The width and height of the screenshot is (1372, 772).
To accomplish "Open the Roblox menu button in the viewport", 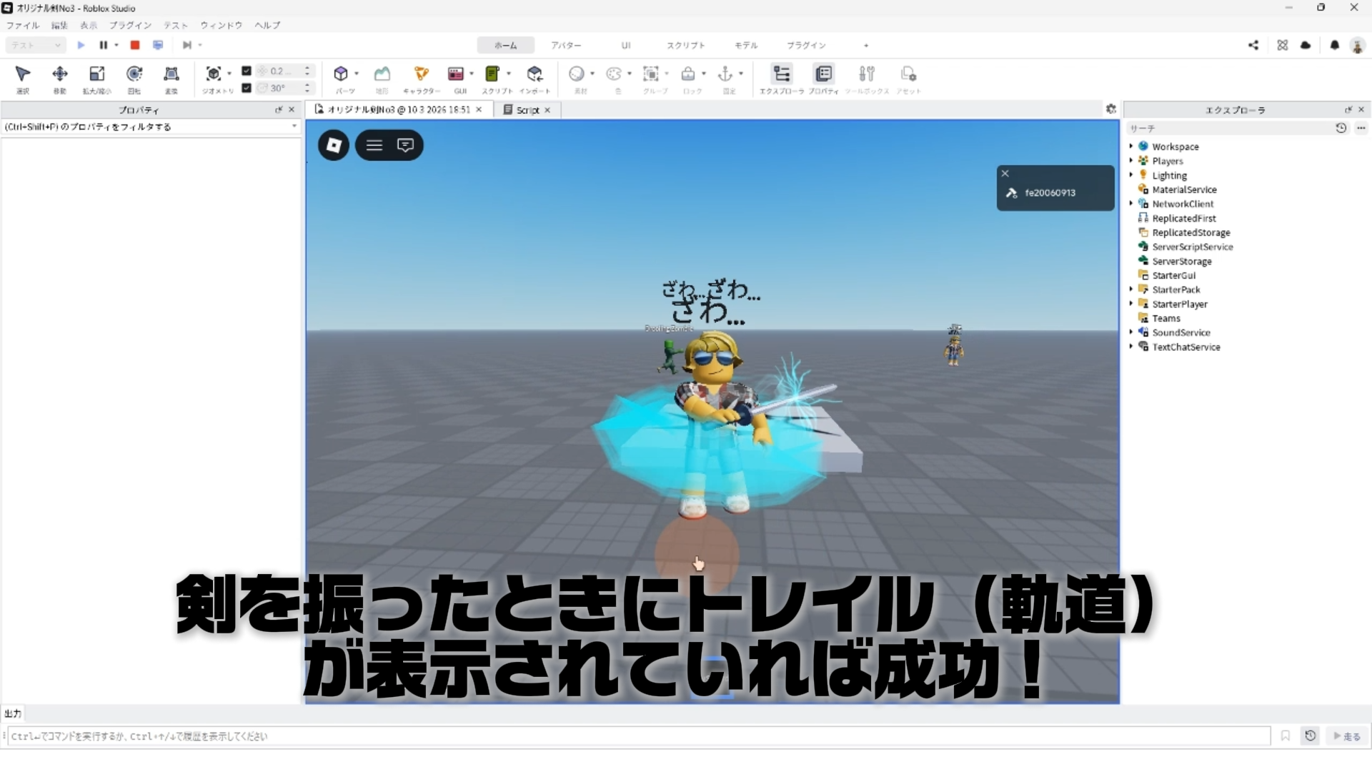I will (334, 145).
